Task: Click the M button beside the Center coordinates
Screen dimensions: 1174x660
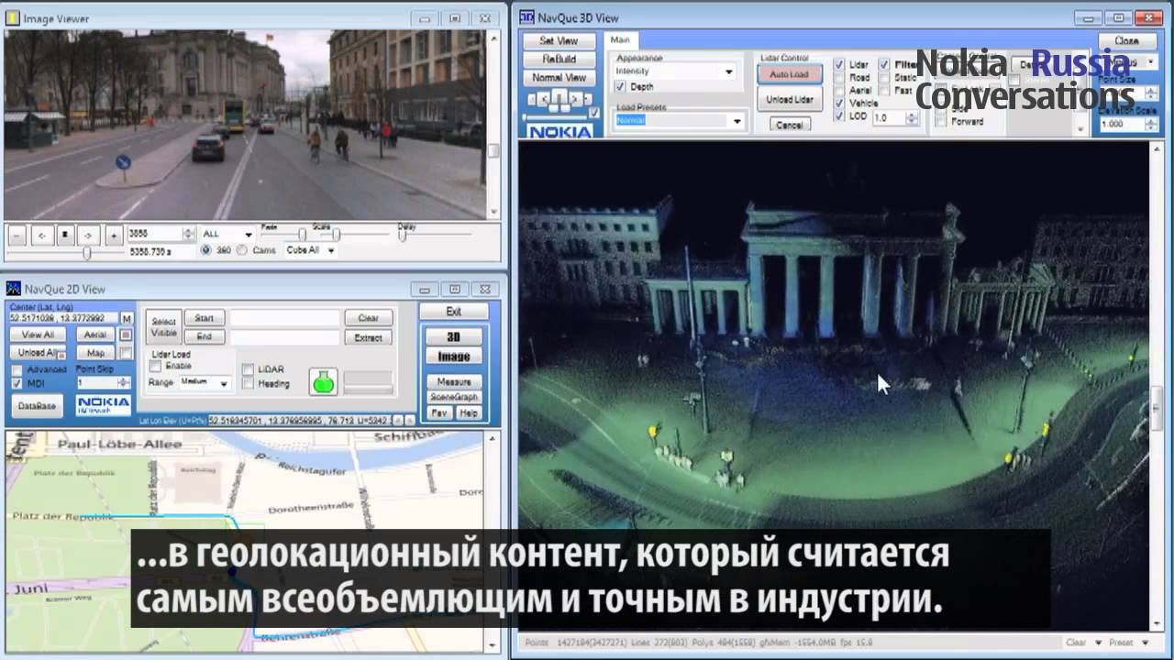Action: [127, 318]
